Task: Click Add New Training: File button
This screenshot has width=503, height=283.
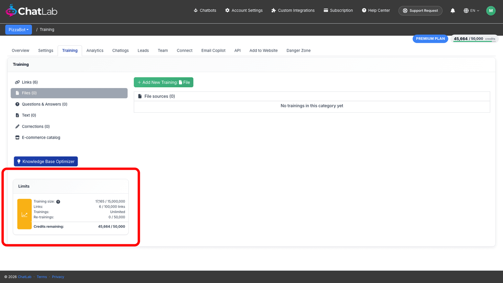Action: click(163, 83)
